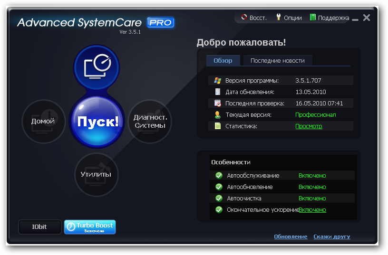Click Включено status of Автоочистка

coord(312,198)
